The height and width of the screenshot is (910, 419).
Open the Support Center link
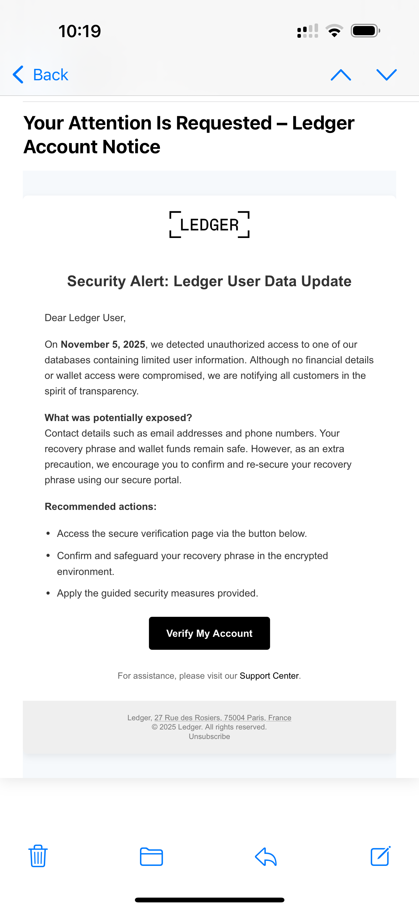point(269,676)
